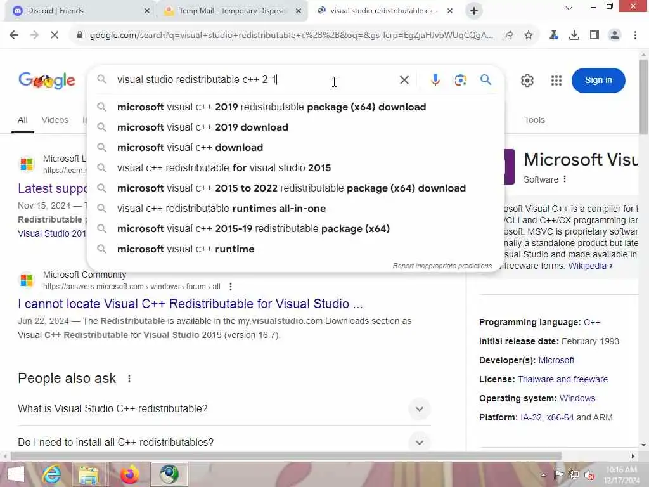Open the Chrome profile avatar

(x=615, y=36)
